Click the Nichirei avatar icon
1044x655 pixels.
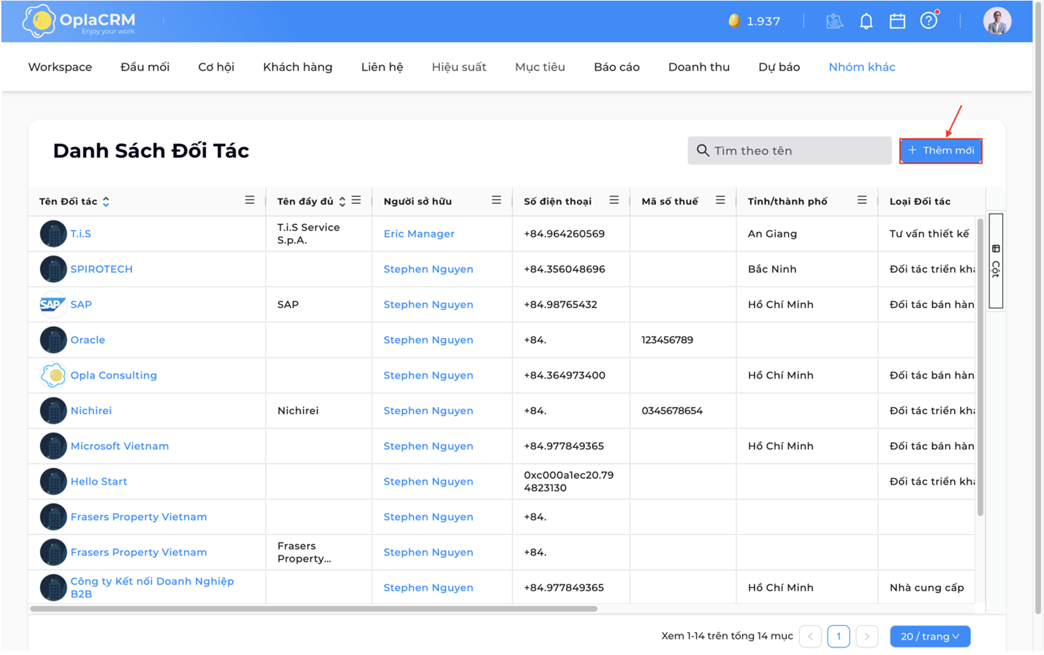[53, 410]
